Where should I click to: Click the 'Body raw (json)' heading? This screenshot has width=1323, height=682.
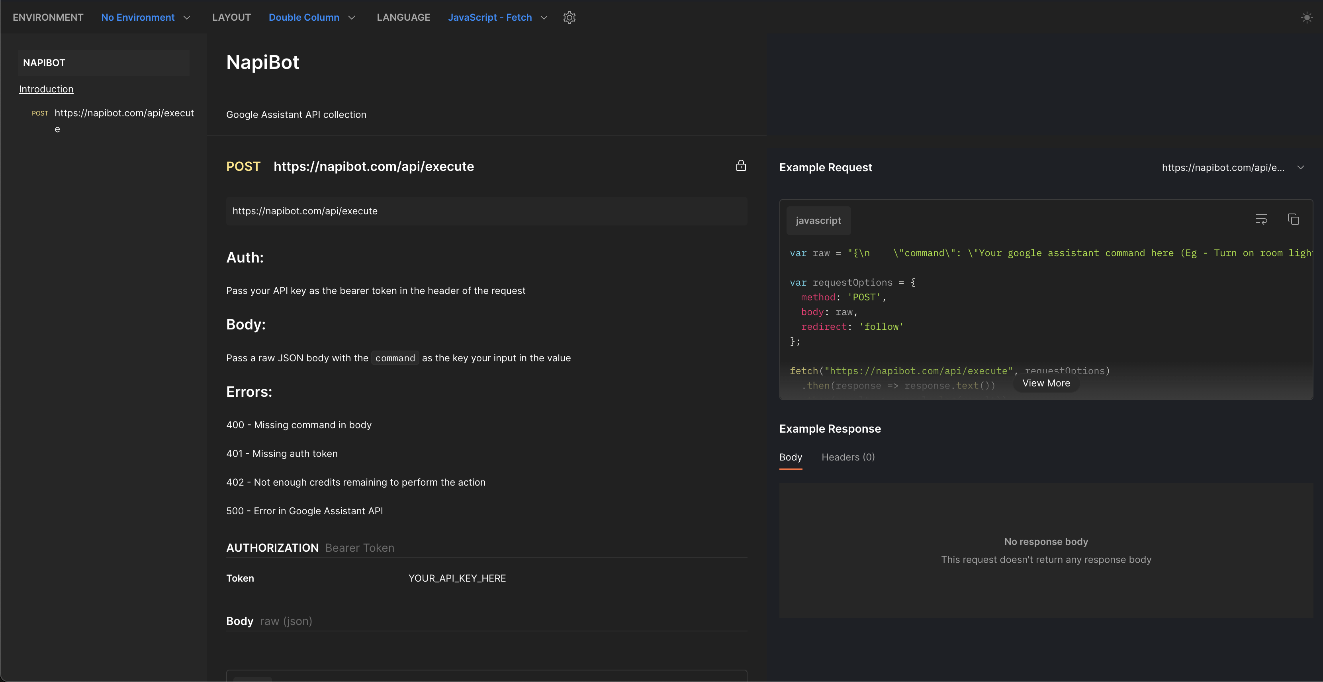269,621
